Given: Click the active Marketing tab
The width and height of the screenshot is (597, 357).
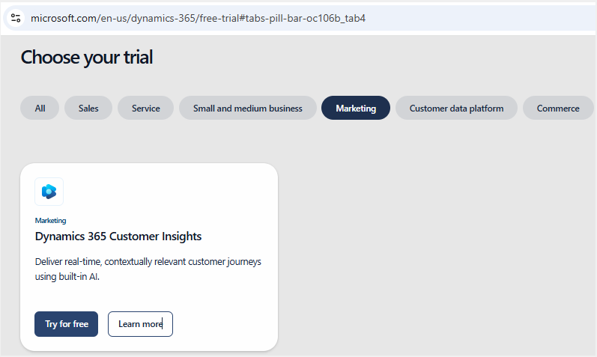Looking at the screenshot, I should pyautogui.click(x=356, y=108).
